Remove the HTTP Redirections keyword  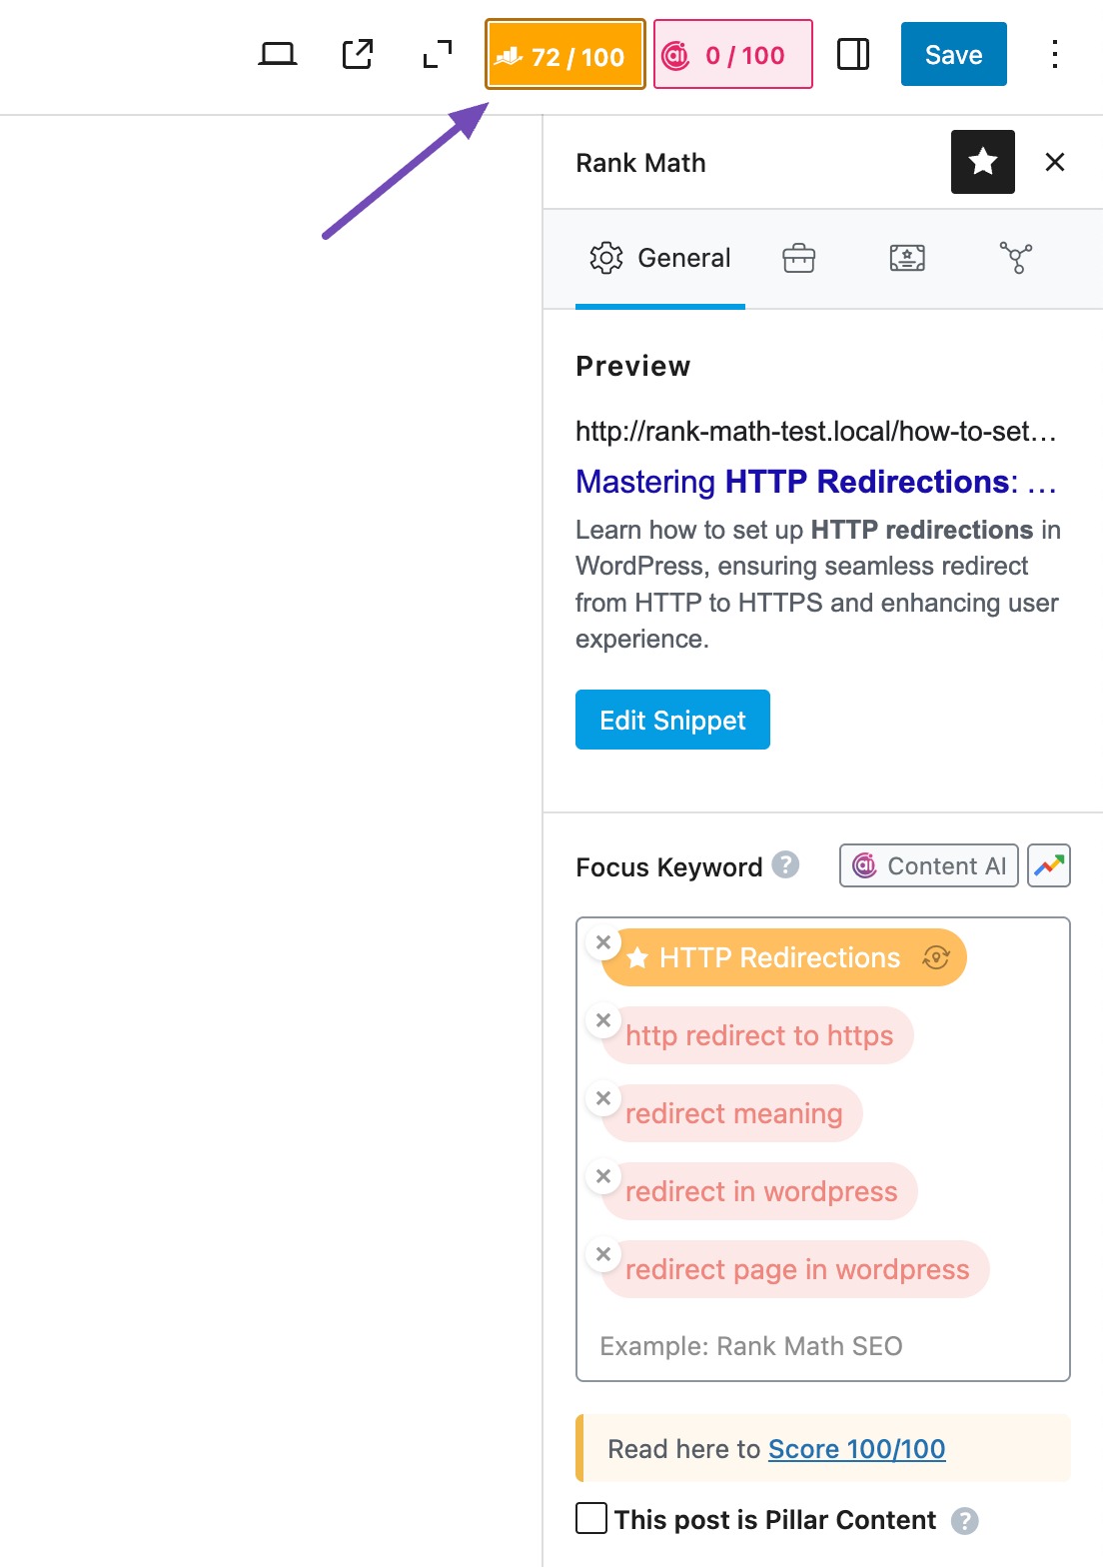tap(603, 942)
